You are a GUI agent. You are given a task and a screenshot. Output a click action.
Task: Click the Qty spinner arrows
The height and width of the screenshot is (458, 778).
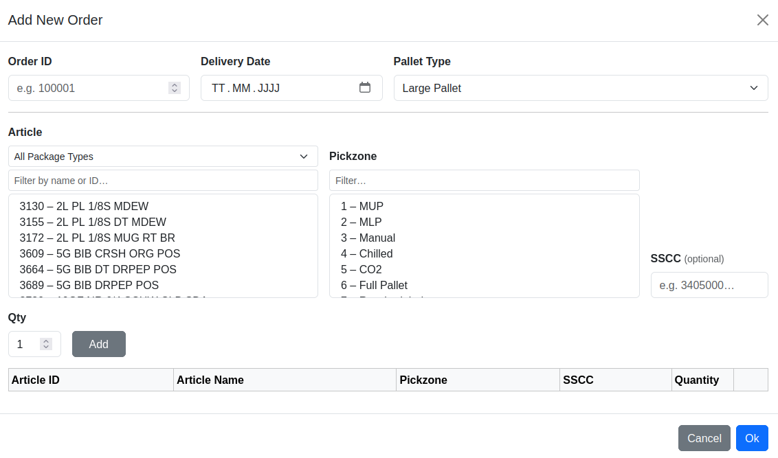pos(46,343)
